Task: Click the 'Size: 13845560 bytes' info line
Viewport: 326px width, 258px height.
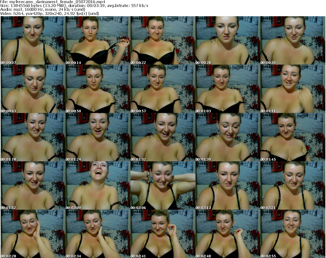Action: point(74,6)
